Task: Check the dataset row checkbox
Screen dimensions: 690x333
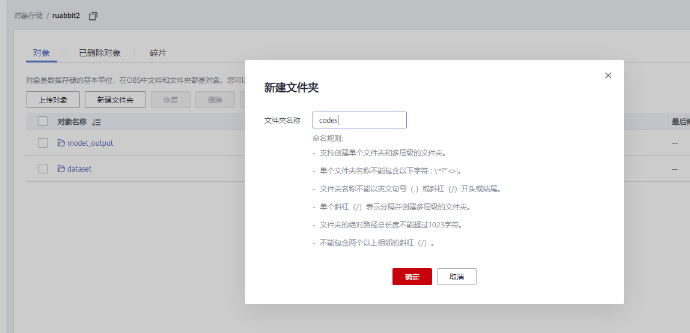Action: (x=43, y=169)
